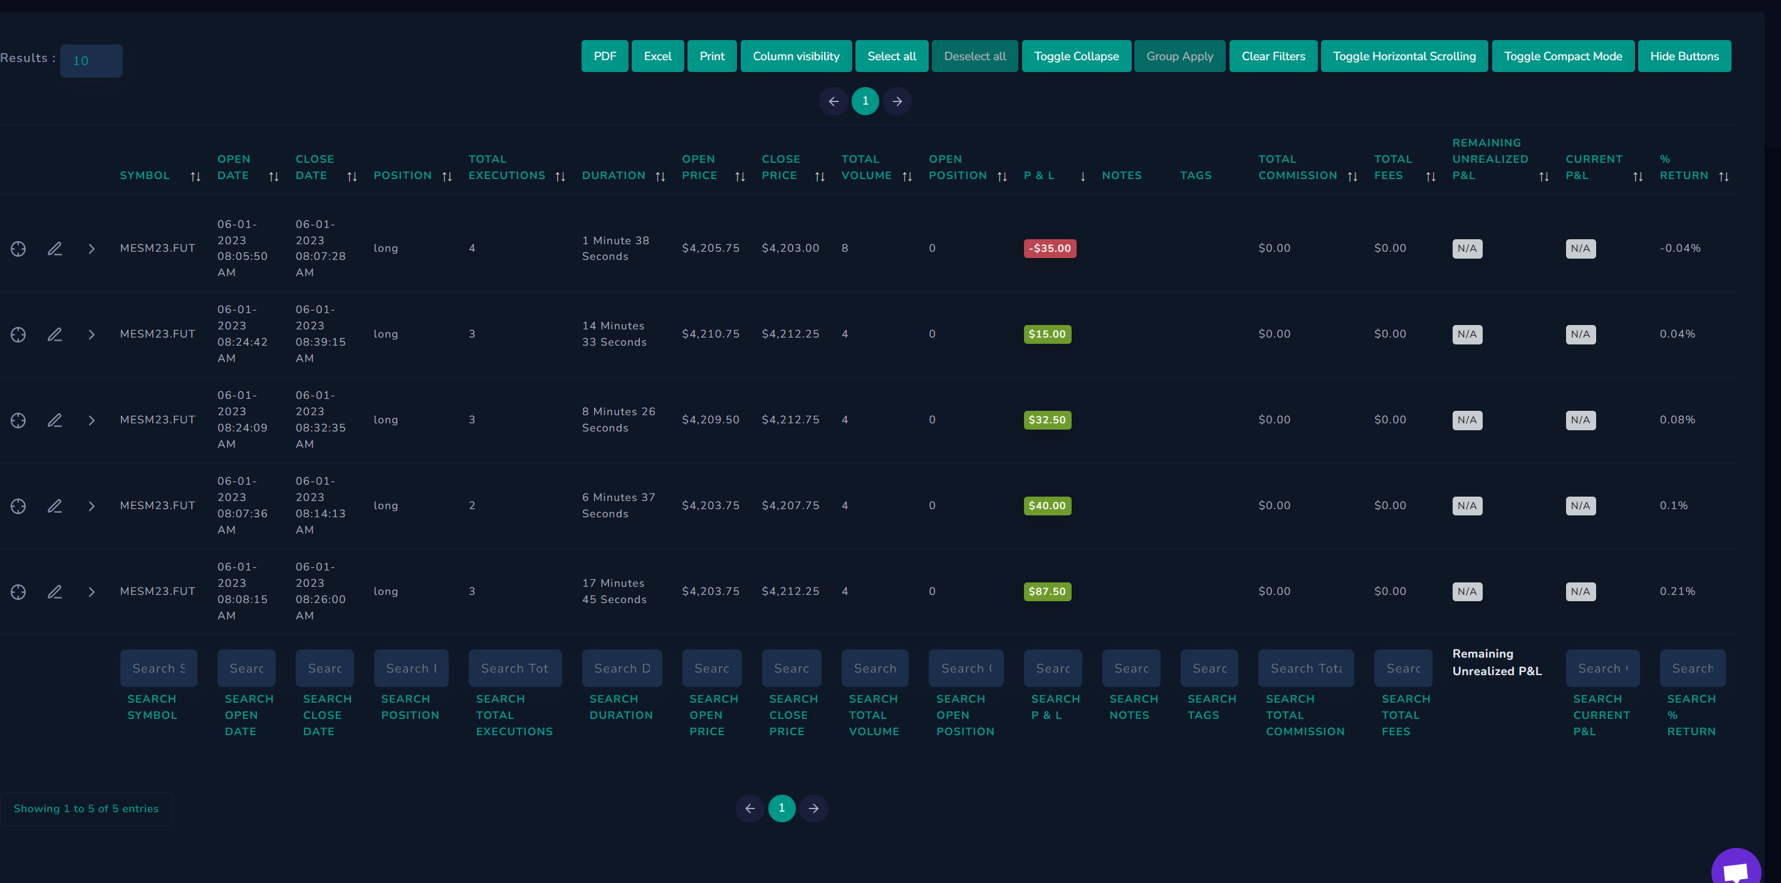Viewport: 1781px width, 883px height.
Task: Click target icon on the -$35.00 trade row
Action: coord(19,249)
